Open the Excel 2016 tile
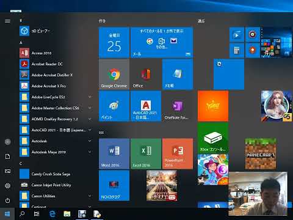This screenshot has width=293, height=220. 146,154
